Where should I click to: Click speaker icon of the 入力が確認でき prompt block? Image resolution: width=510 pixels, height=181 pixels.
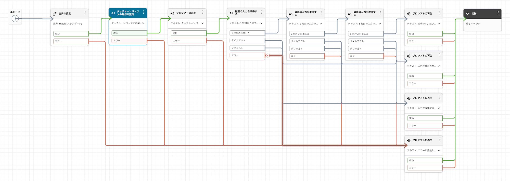pyautogui.click(x=409, y=98)
